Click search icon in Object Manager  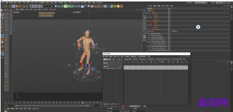pyautogui.click(x=224, y=6)
